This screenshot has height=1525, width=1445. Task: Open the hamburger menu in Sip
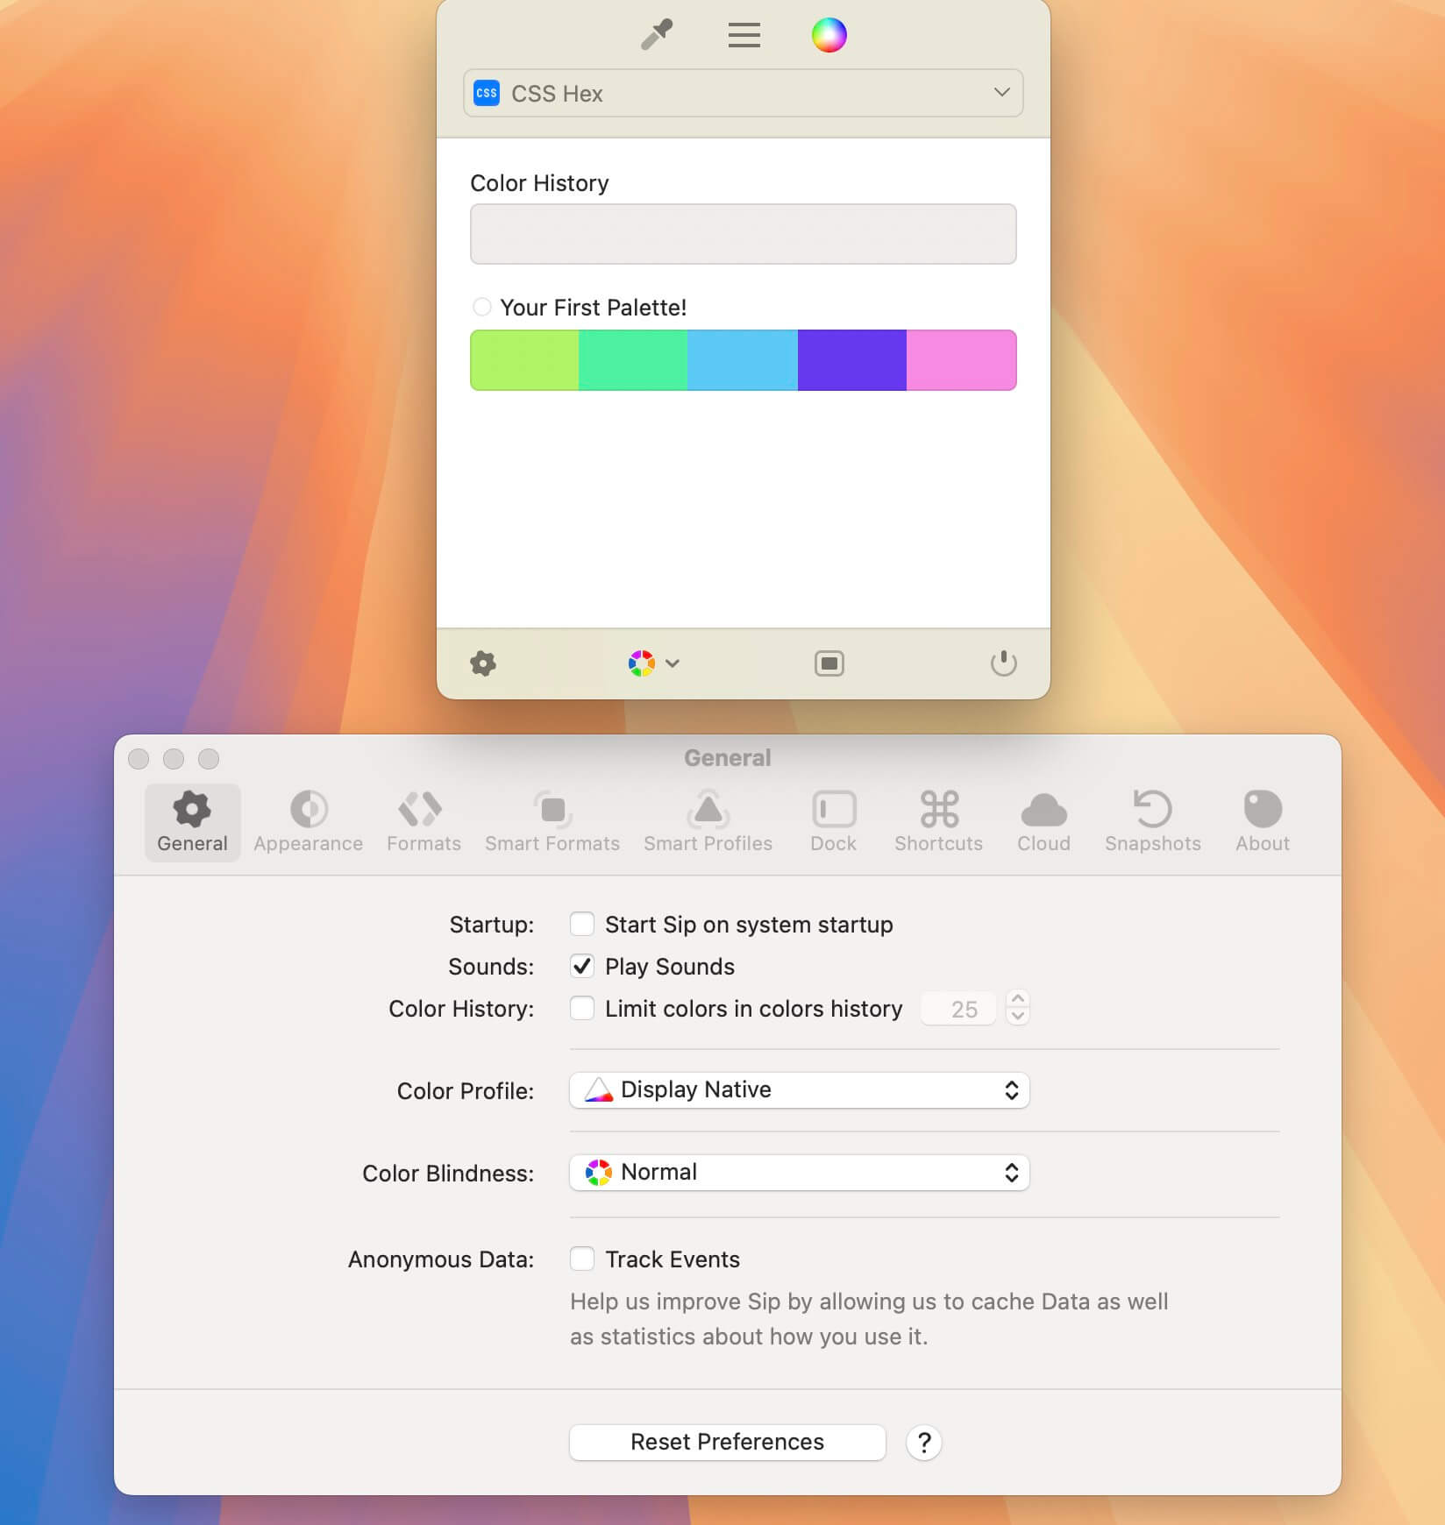(x=743, y=35)
